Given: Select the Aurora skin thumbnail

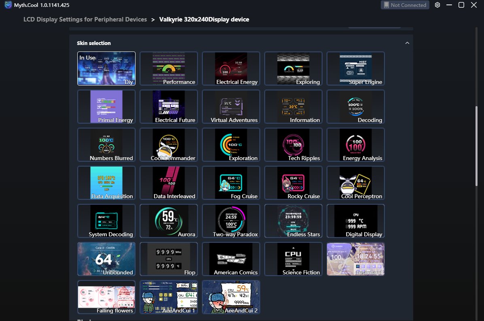Looking at the screenshot, I should [169, 221].
